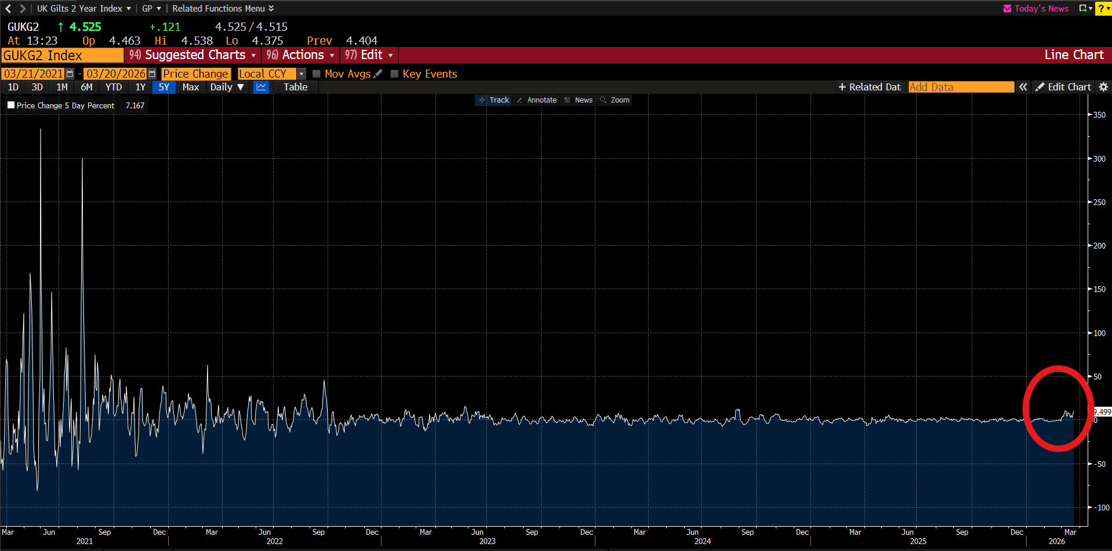Collapse panel with double chevron icon
The height and width of the screenshot is (551, 1112).
(x=1023, y=87)
